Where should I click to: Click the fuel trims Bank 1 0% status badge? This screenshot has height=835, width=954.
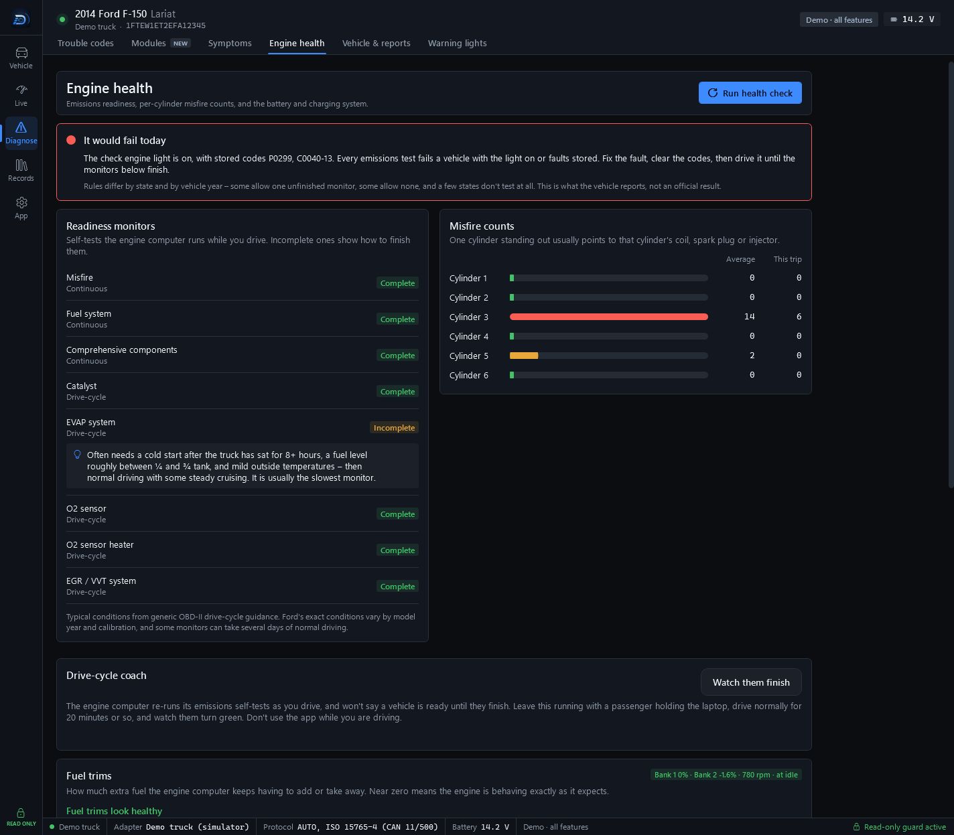[726, 775]
